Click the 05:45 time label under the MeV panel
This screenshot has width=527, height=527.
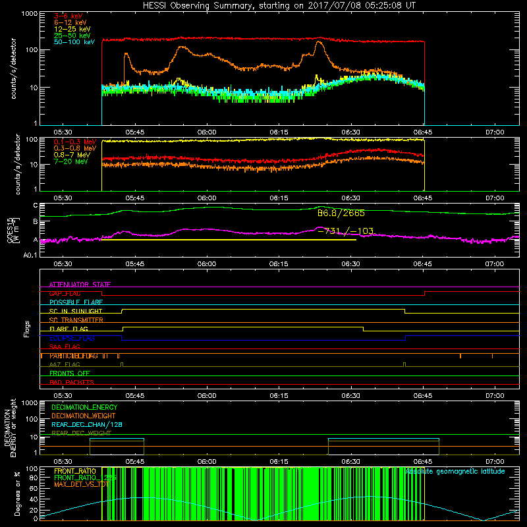[135, 198]
